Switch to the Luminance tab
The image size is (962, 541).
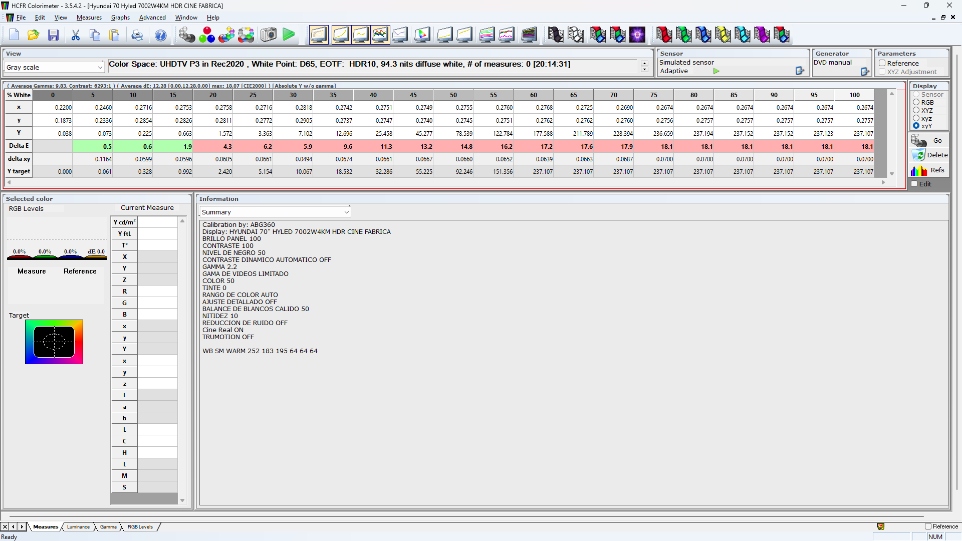pyautogui.click(x=78, y=527)
